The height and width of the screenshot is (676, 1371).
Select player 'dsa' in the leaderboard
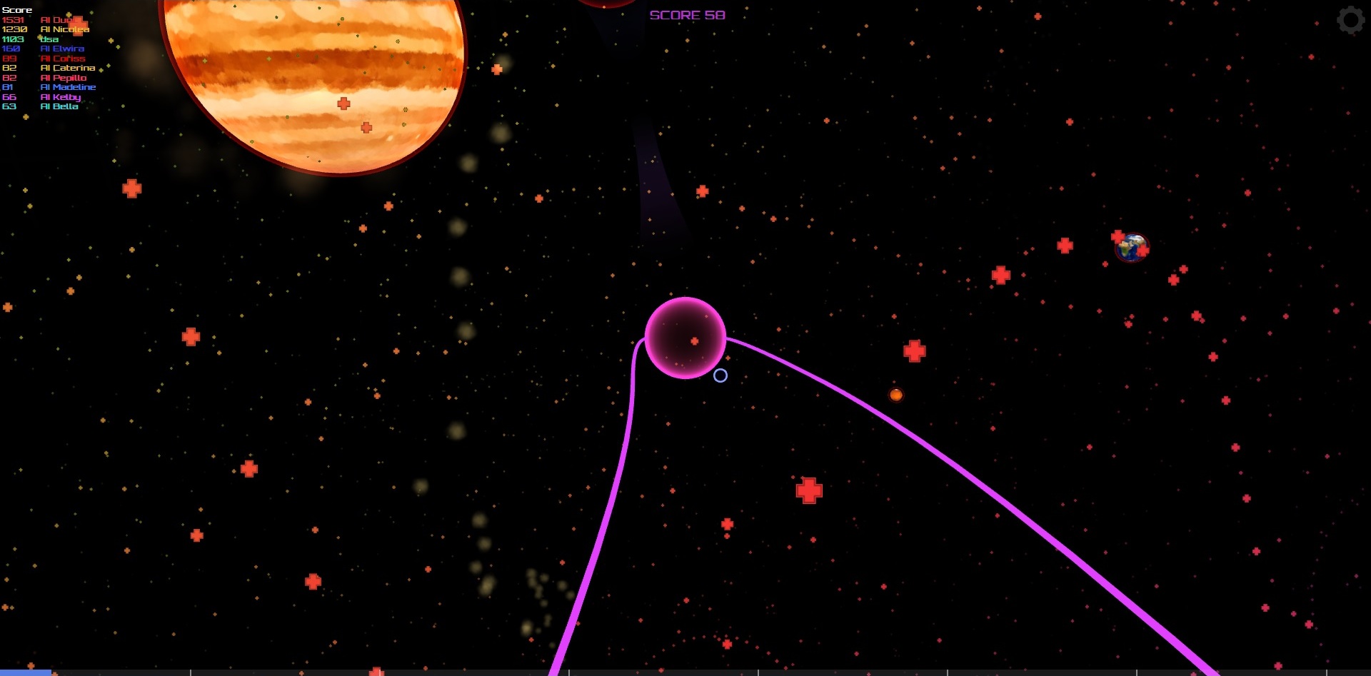[x=49, y=39]
